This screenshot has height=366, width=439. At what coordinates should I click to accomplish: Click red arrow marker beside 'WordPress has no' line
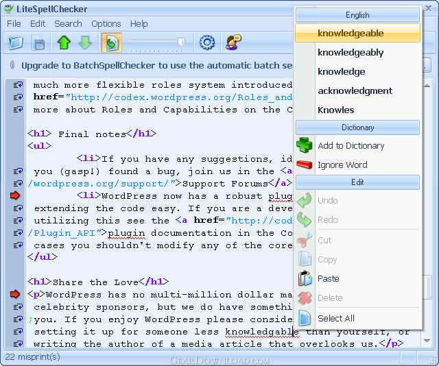tap(15, 294)
